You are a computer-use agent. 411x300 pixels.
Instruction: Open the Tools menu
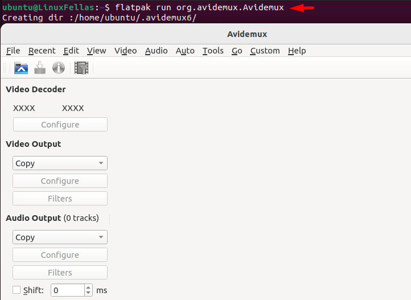coord(213,51)
